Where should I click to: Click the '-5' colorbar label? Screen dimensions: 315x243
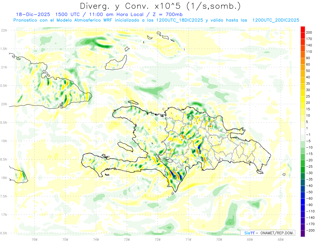(x=309, y=141)
